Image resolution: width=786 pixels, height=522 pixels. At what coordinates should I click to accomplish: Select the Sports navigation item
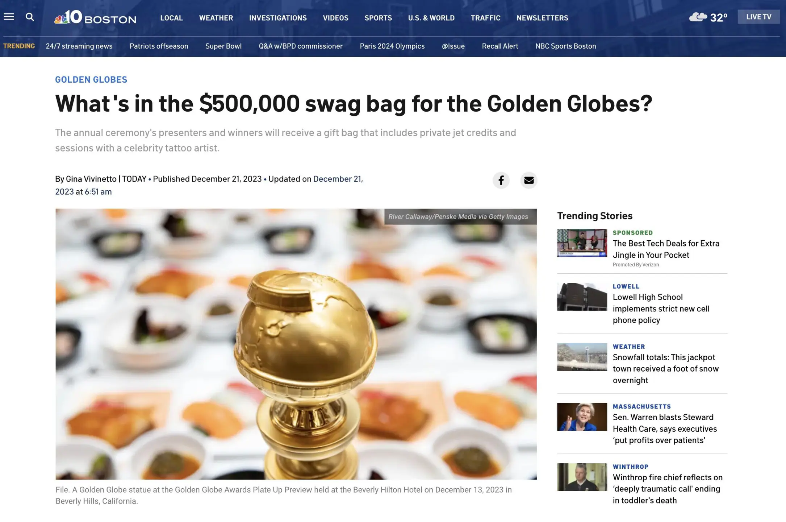pyautogui.click(x=378, y=18)
